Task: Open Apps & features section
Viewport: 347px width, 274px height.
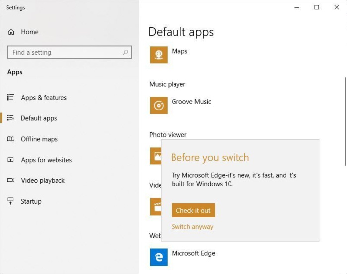Action: (x=44, y=98)
